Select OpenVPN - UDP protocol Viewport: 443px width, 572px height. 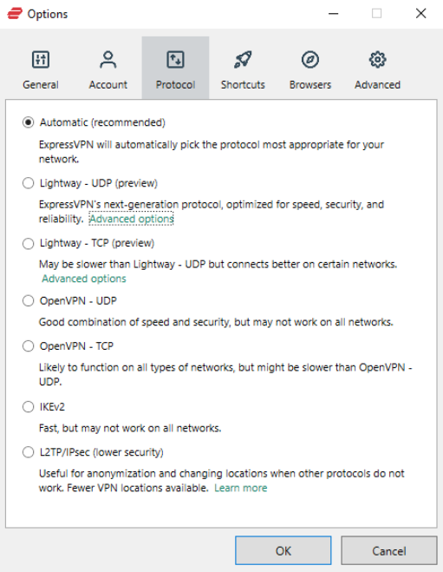28,301
